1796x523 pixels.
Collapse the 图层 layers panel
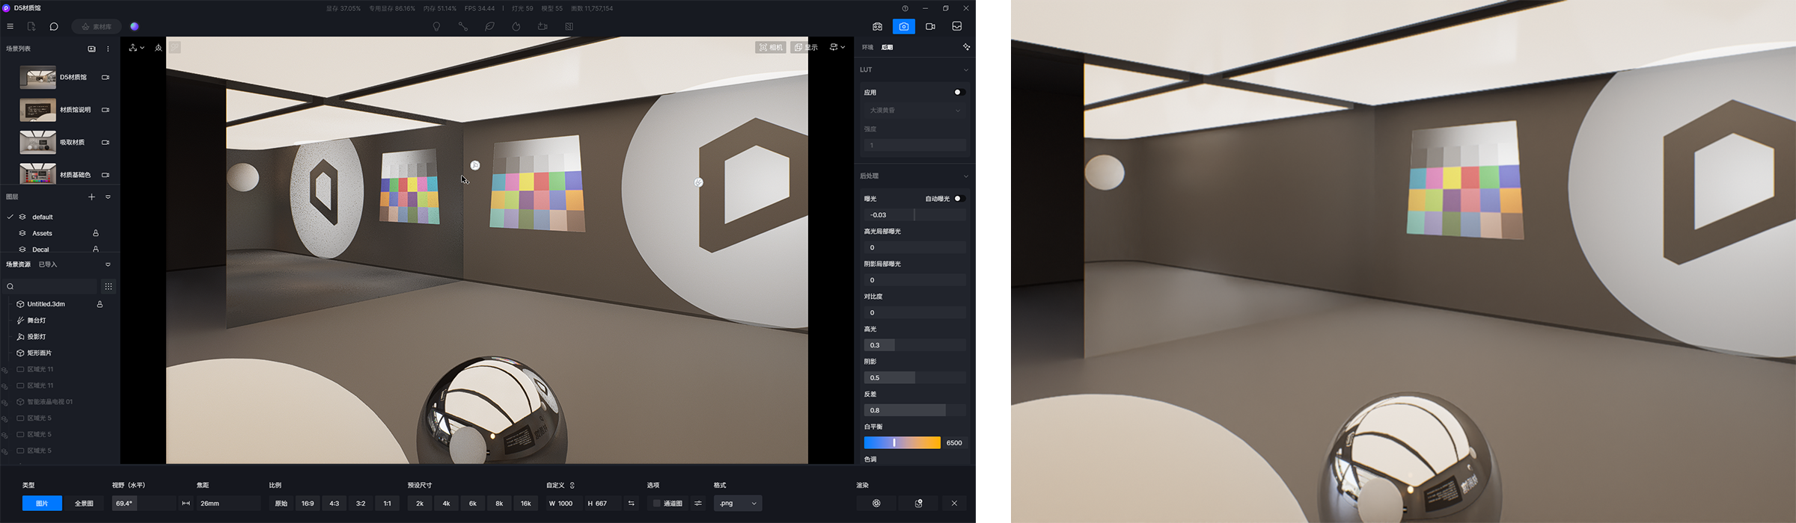(108, 197)
